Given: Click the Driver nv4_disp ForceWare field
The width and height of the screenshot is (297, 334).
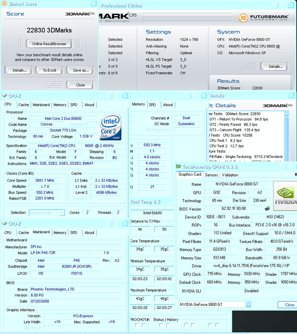Looking at the screenshot, I should [251, 266].
